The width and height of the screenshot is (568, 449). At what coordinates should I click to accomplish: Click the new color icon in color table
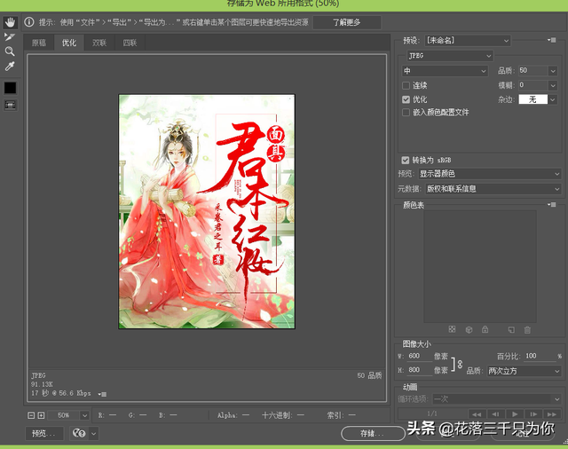[x=511, y=329]
